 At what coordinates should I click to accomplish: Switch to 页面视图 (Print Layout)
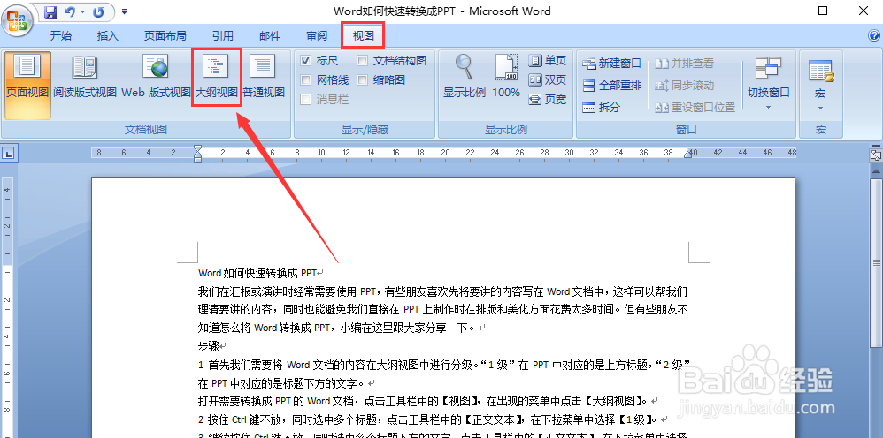[x=27, y=86]
